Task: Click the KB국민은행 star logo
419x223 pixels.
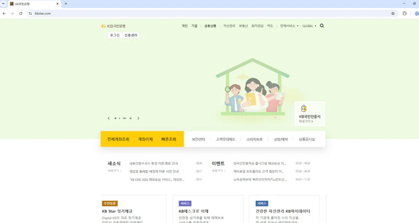Action: [113, 26]
